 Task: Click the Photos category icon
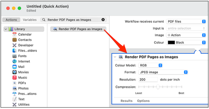tap(15, 88)
